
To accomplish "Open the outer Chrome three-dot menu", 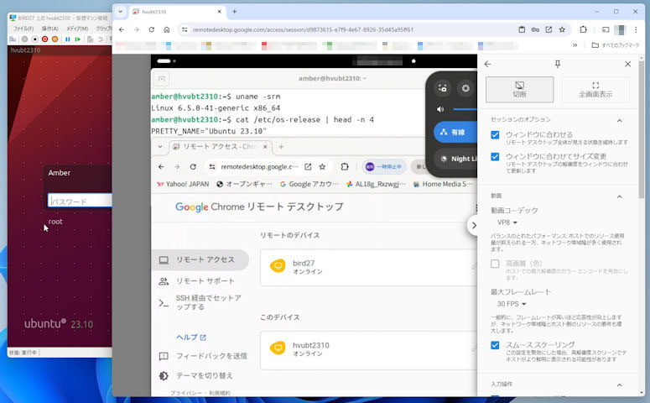I will tap(636, 29).
